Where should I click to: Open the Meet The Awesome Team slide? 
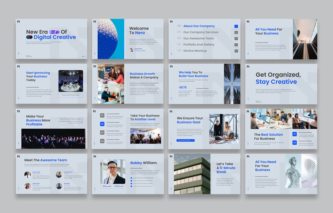(51, 174)
